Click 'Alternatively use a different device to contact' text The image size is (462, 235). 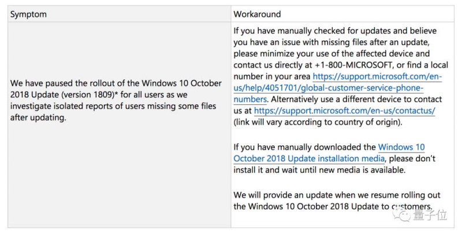point(356,99)
